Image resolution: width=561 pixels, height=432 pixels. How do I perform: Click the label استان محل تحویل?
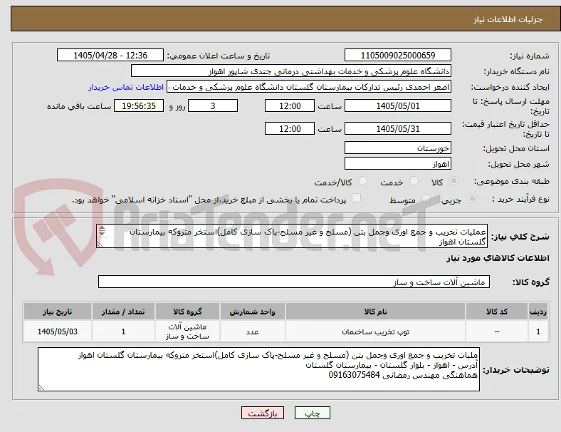point(516,148)
